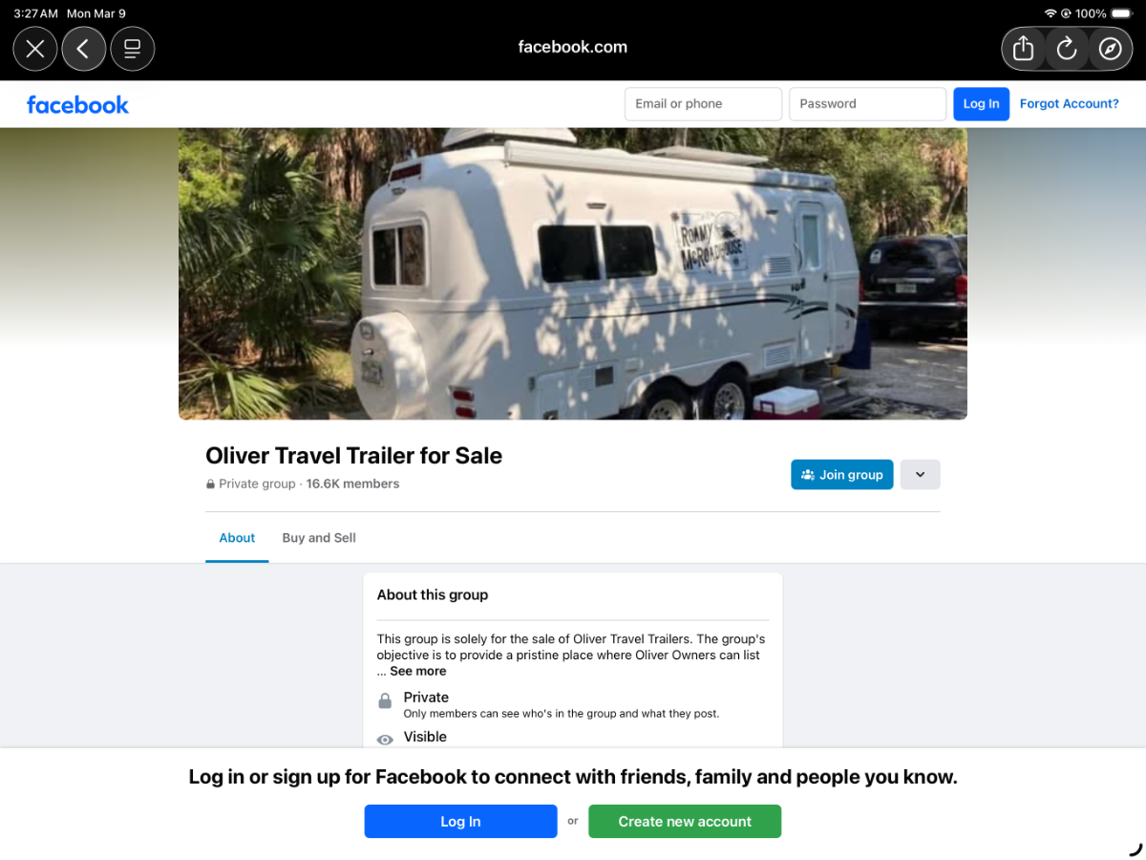
Task: Click the Forgot Account? link
Action: pos(1069,103)
